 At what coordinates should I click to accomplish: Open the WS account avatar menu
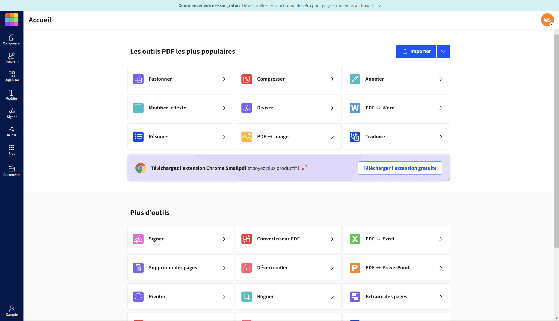[547, 20]
